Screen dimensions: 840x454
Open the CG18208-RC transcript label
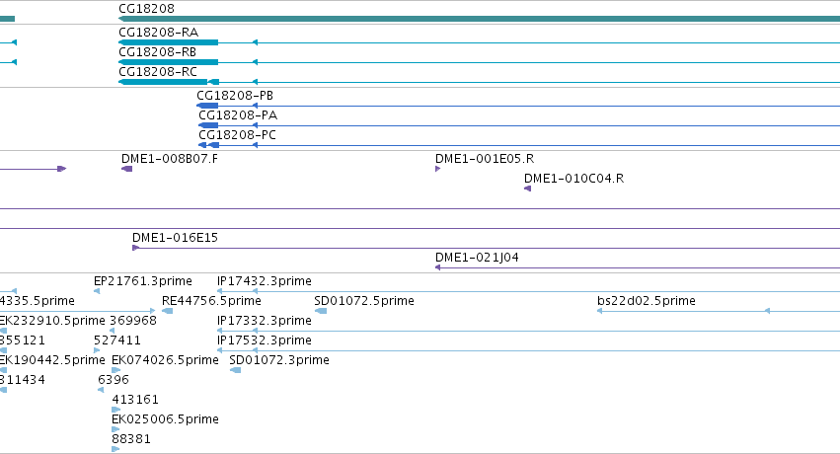pyautogui.click(x=158, y=72)
